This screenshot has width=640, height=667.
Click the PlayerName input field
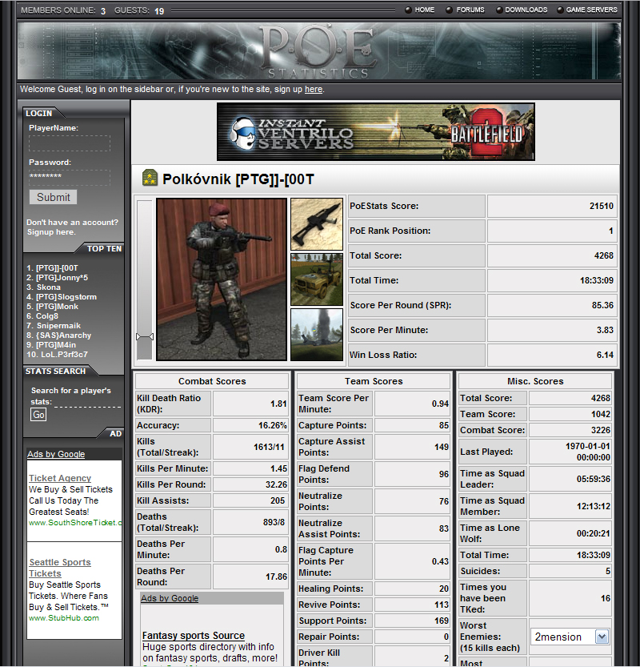(x=70, y=143)
